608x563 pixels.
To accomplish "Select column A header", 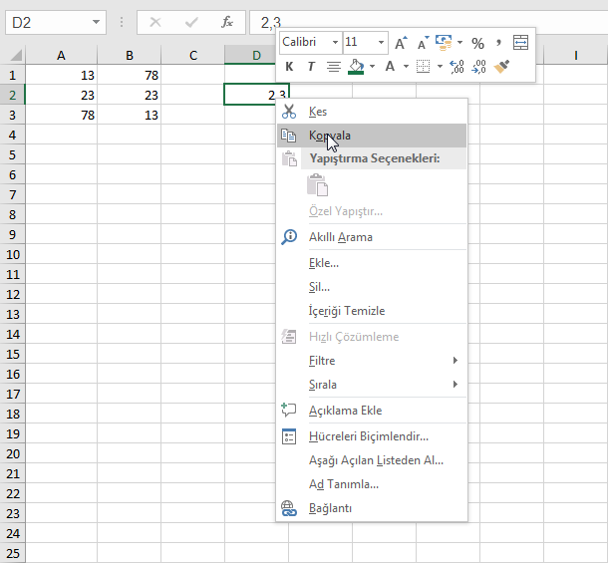I will coord(61,56).
